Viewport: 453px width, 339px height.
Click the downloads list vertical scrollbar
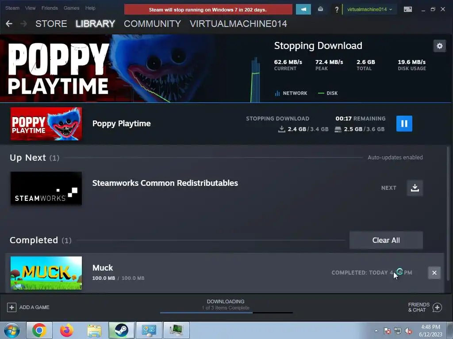point(448,213)
